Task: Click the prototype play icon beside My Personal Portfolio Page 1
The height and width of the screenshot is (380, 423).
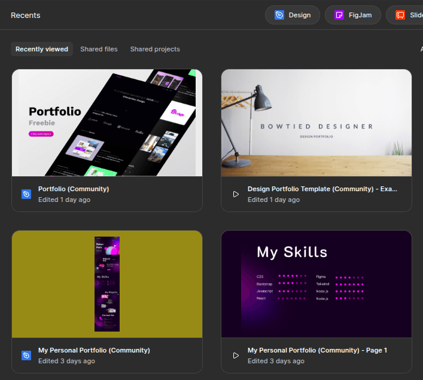Action: coord(236,356)
